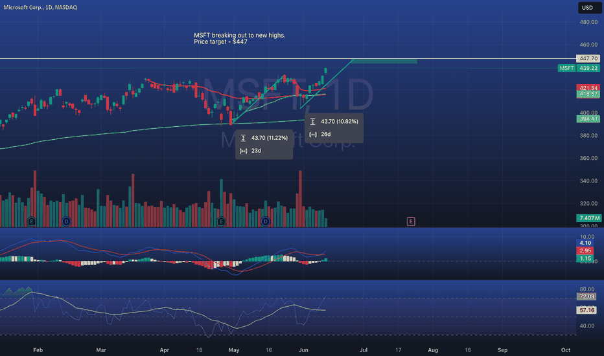
Task: Click the dividend D marker near mid-February
Action: (67, 221)
